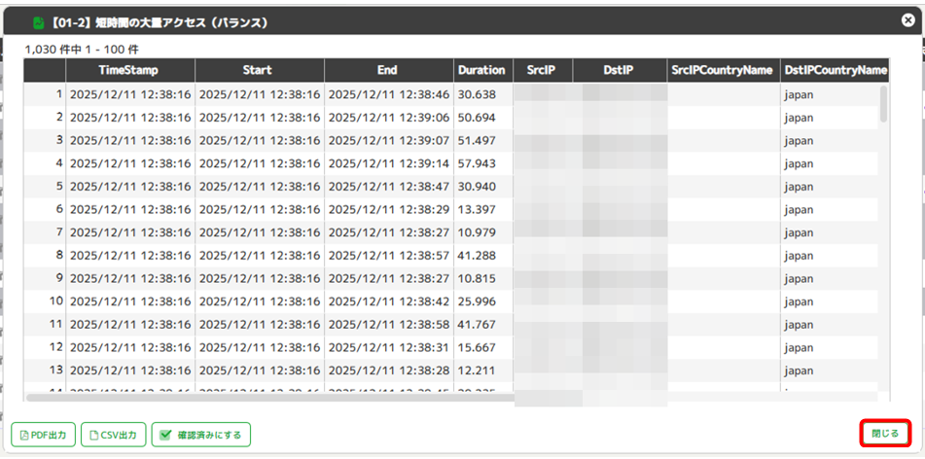Click the green report icon in title bar

(39, 23)
